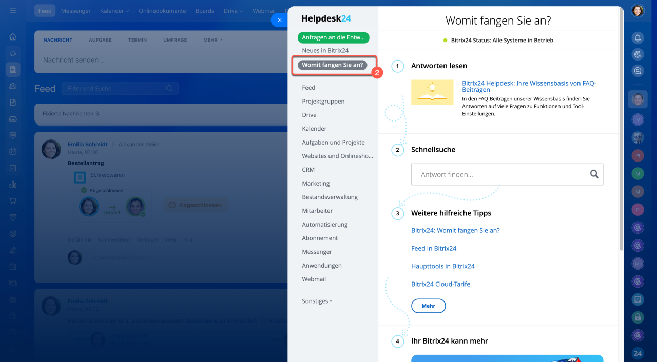
Task: Open the Kalender dropdown in top menu
Action: coord(114,11)
